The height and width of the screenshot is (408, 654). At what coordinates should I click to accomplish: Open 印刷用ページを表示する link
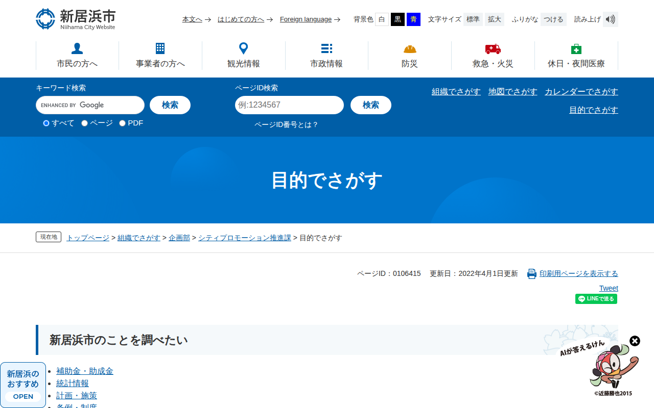tap(579, 273)
